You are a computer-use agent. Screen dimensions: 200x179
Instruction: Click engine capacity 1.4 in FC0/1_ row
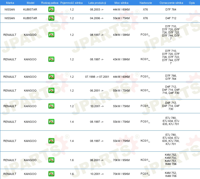click(x=72, y=122)
